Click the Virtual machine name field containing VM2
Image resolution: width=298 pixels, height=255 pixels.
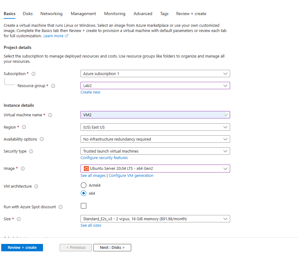pyautogui.click(x=155, y=115)
